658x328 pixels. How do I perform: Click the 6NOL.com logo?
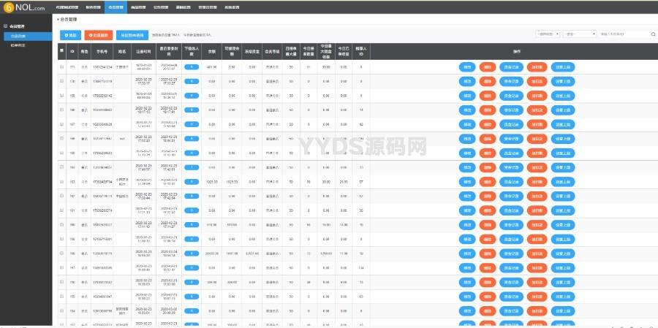[x=23, y=7]
